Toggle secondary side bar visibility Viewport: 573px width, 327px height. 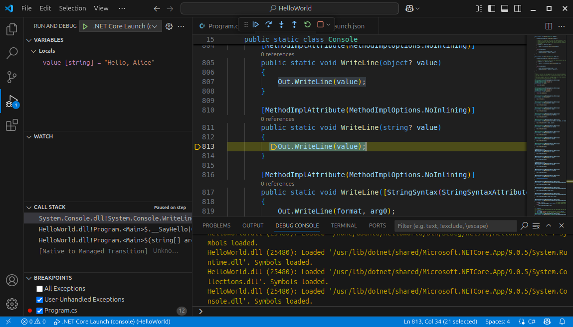coord(518,8)
